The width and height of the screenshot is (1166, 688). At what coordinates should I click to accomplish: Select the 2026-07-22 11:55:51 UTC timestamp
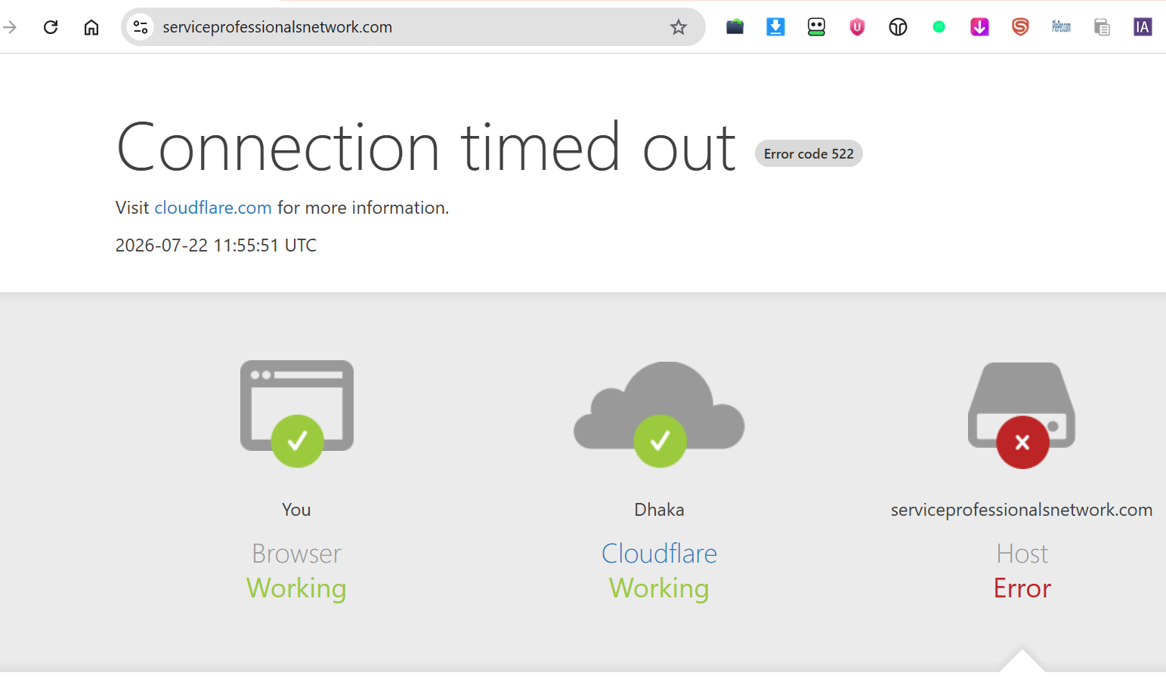click(216, 245)
